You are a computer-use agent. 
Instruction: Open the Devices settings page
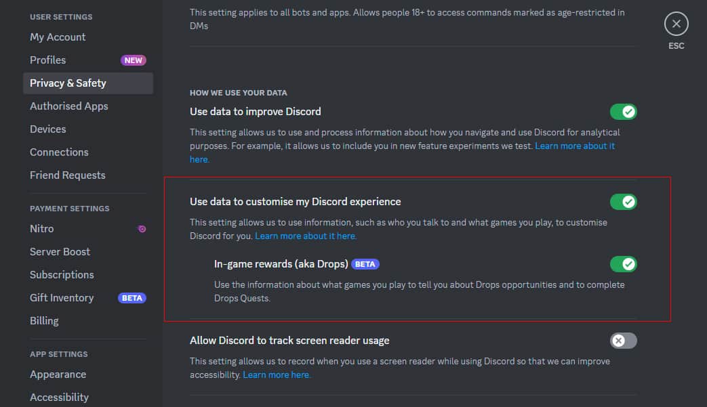coord(47,129)
